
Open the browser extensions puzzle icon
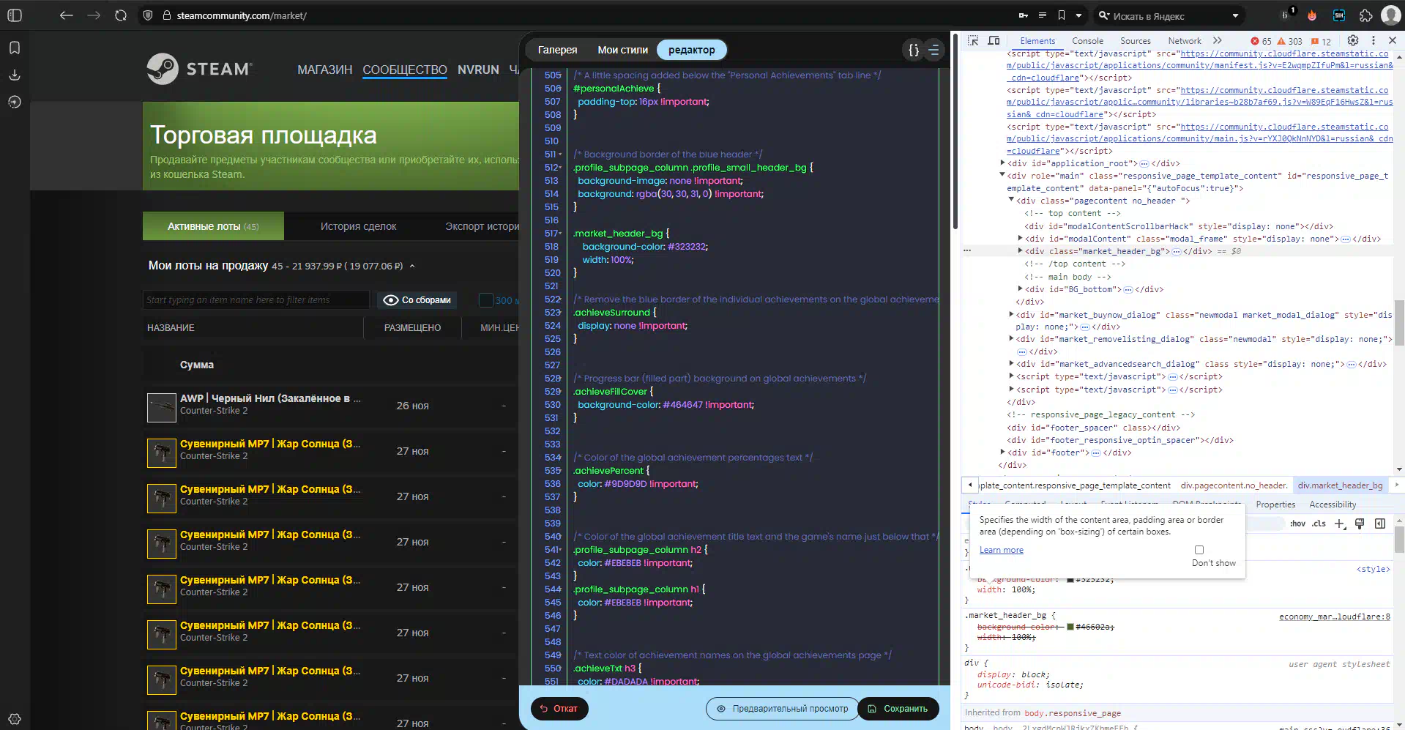pos(1365,15)
